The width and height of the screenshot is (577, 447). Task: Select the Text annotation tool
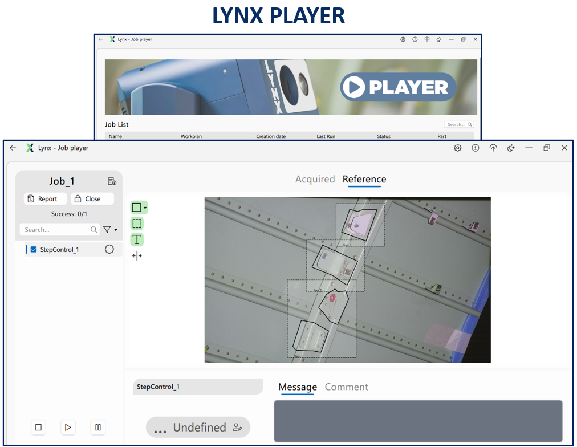(137, 239)
